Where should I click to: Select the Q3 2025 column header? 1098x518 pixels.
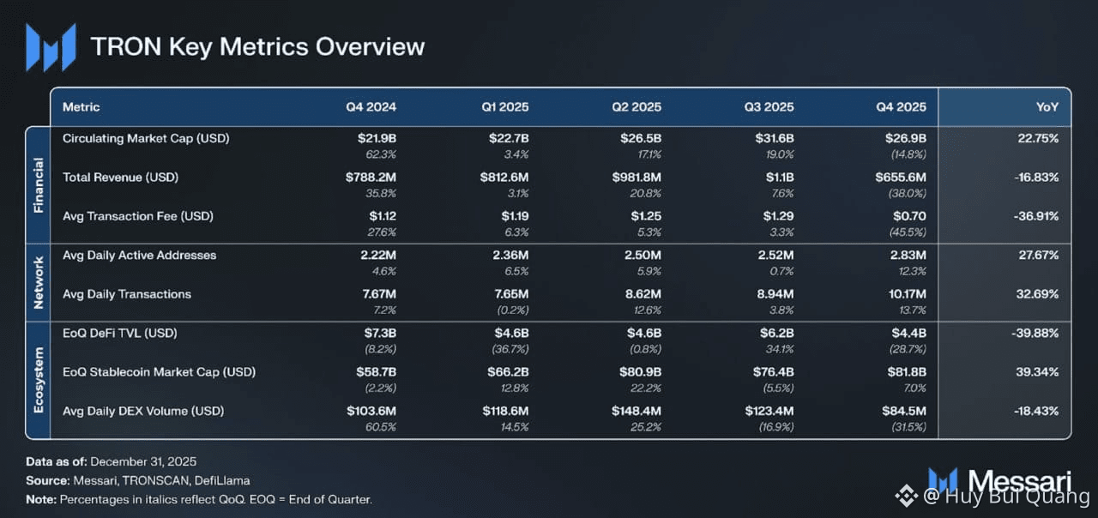769,107
